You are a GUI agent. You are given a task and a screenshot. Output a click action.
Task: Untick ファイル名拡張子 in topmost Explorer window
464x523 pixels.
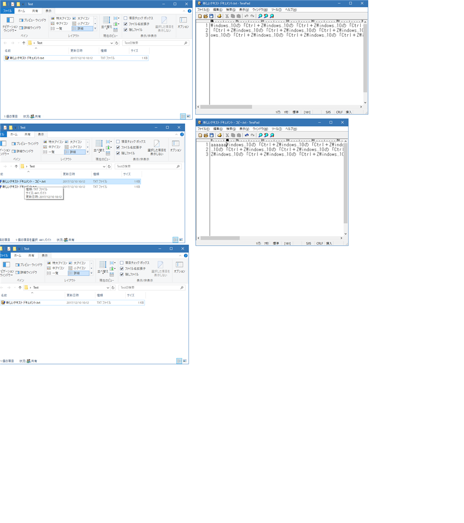point(126,24)
